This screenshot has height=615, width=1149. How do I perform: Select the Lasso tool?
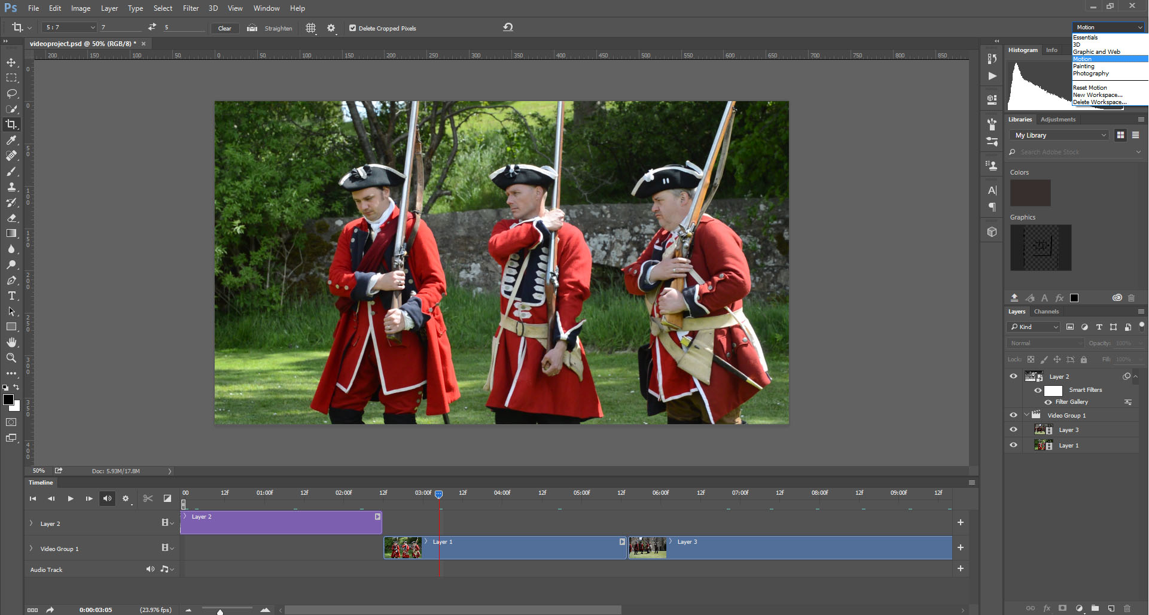point(11,93)
